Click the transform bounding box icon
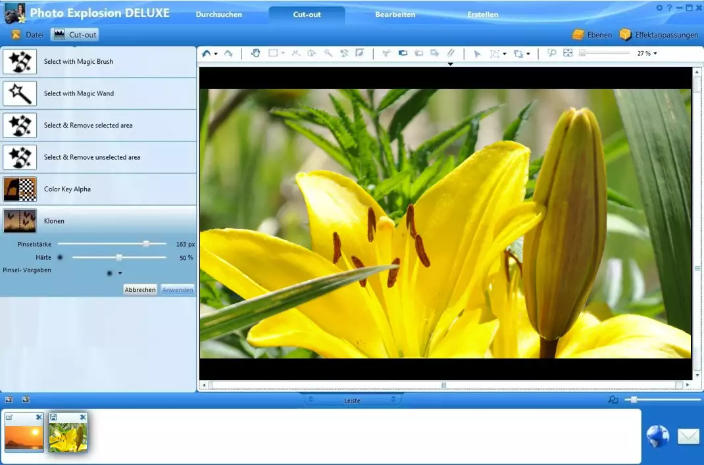The height and width of the screenshot is (465, 704). tap(494, 54)
